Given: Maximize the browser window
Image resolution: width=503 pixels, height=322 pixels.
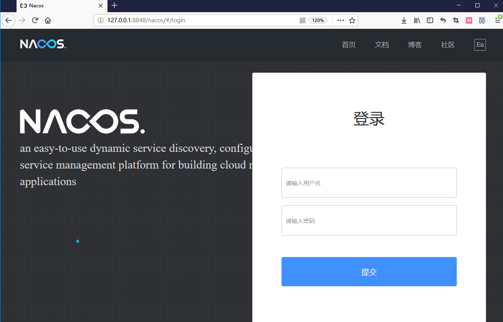Looking at the screenshot, I should 477,5.
